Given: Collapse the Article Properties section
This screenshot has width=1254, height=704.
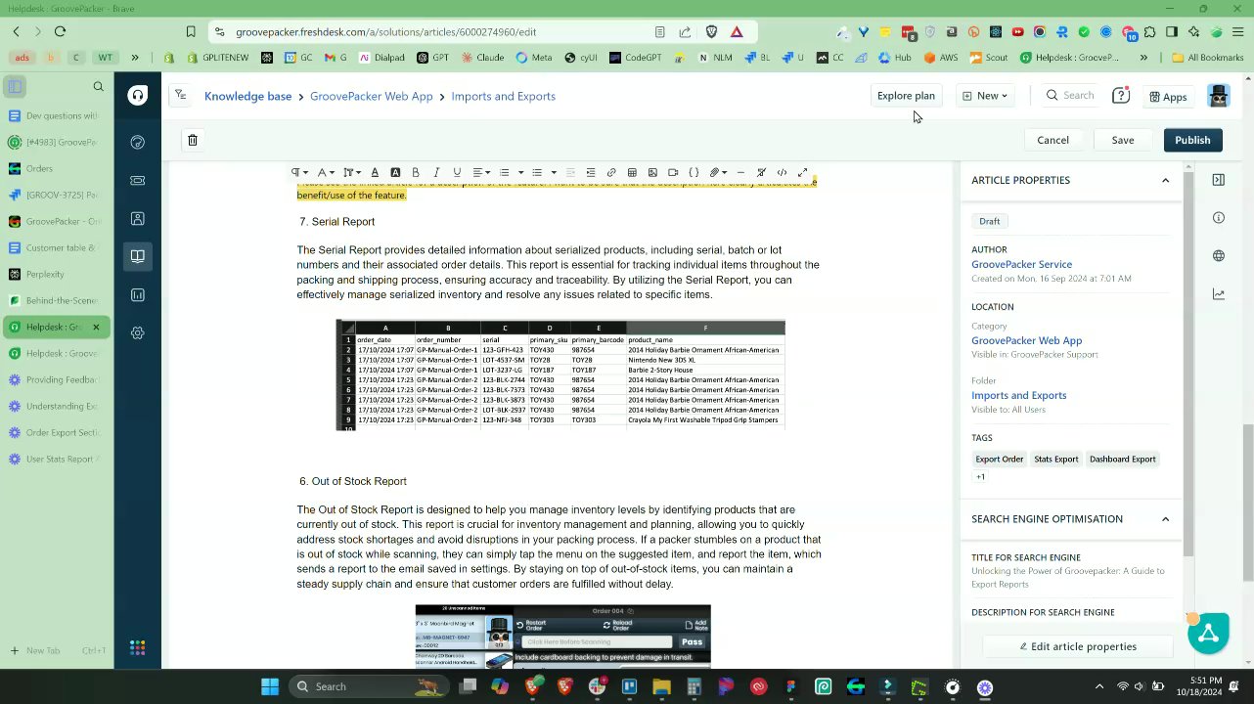Looking at the screenshot, I should [x=1165, y=180].
